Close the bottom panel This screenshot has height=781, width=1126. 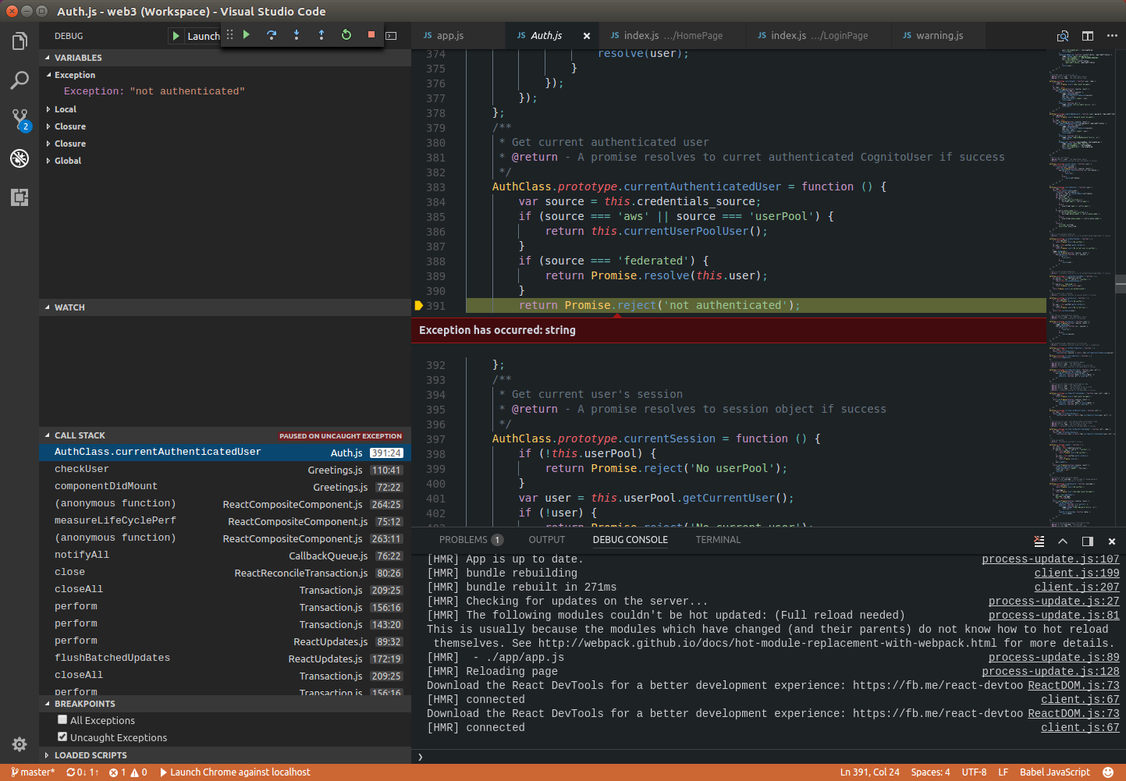pyautogui.click(x=1112, y=541)
